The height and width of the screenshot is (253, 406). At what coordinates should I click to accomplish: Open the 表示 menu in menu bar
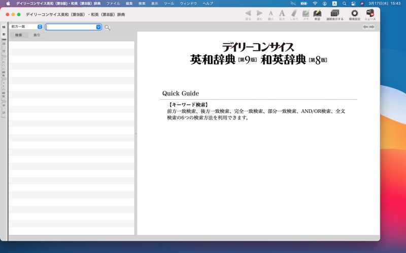155,4
